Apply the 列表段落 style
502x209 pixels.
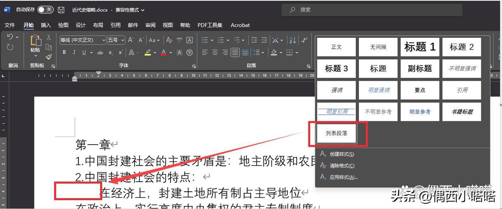[337, 133]
